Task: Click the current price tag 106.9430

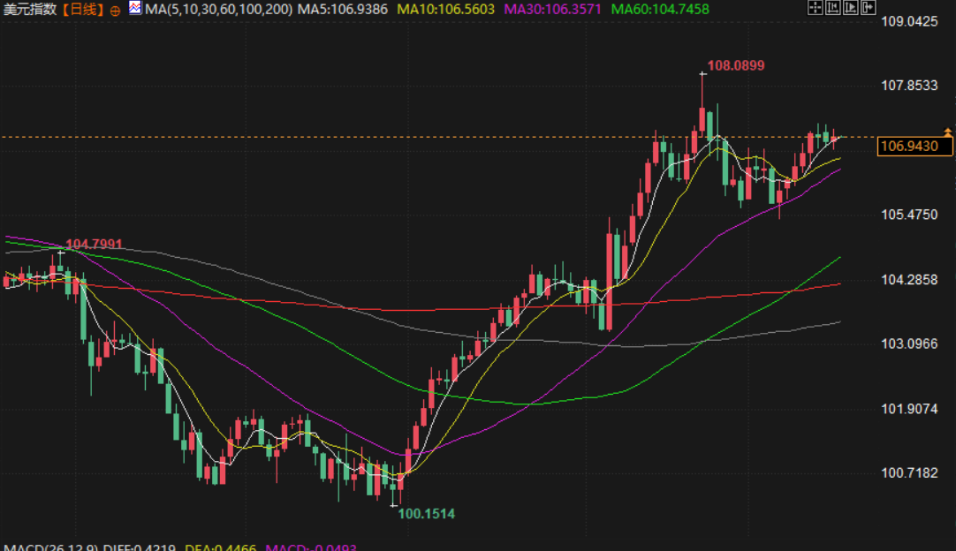Action: (x=914, y=147)
